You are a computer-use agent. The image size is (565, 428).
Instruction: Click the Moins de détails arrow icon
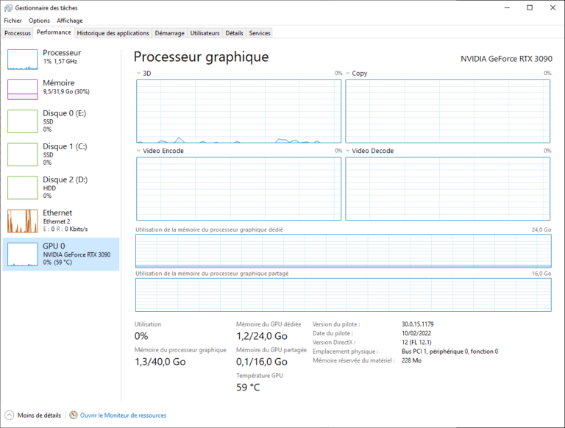click(x=10, y=415)
